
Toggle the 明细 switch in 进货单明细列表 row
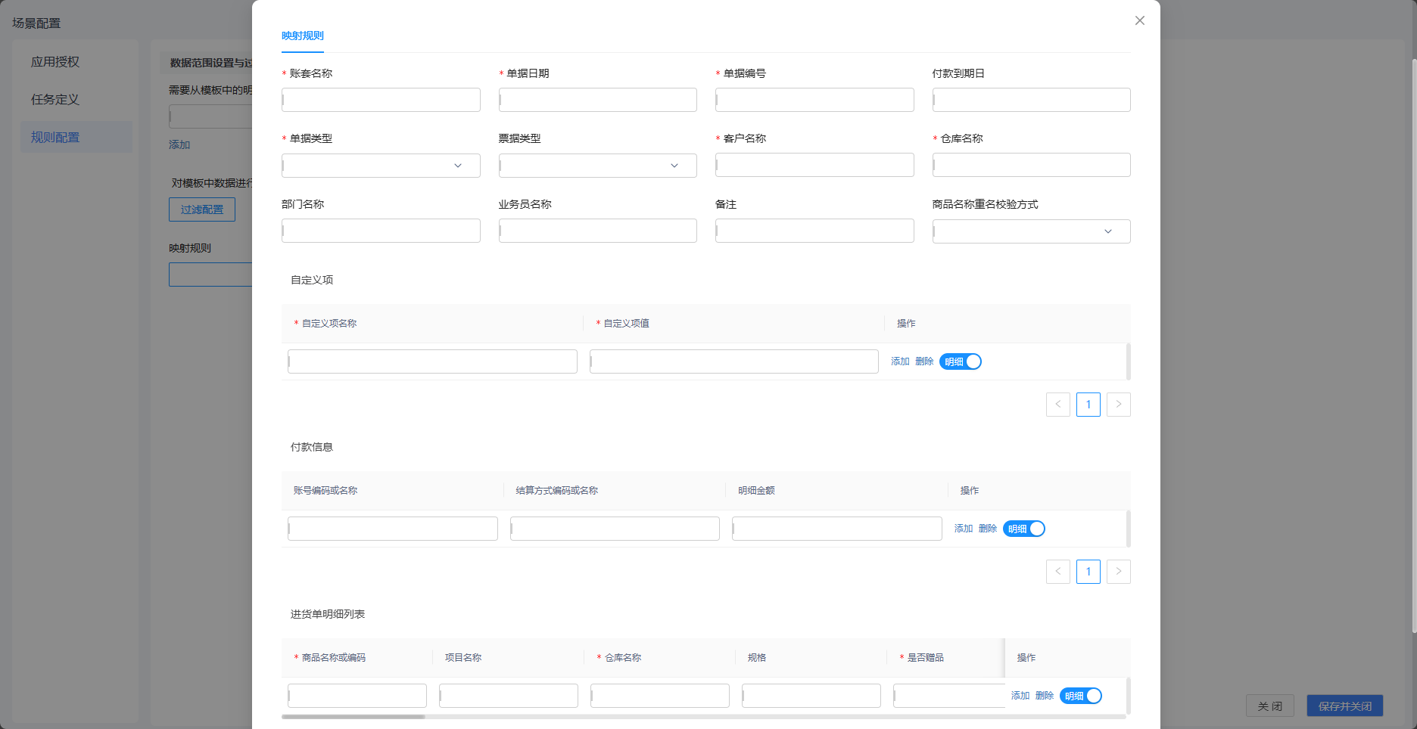[x=1081, y=696]
